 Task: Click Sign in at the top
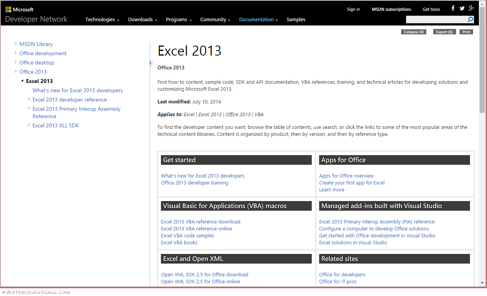click(x=354, y=9)
